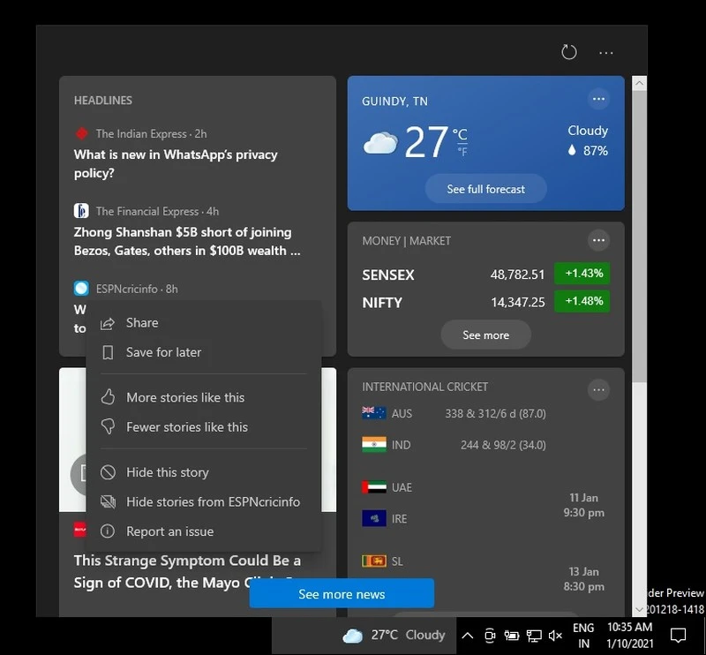Click the scrollbar up arrow

[638, 81]
